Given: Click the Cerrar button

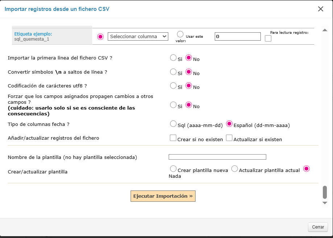Looking at the screenshot, I should coord(318,227).
